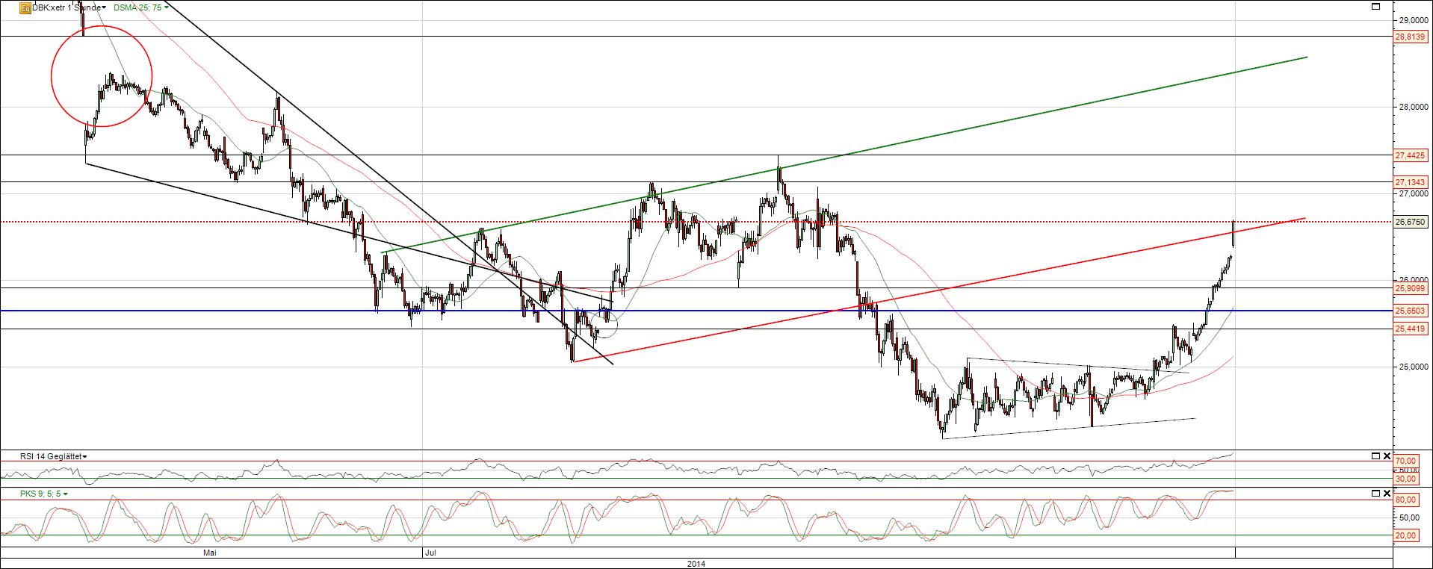Image resolution: width=1433 pixels, height=569 pixels.
Task: Click the Jul marker on time axis
Action: pyautogui.click(x=430, y=553)
